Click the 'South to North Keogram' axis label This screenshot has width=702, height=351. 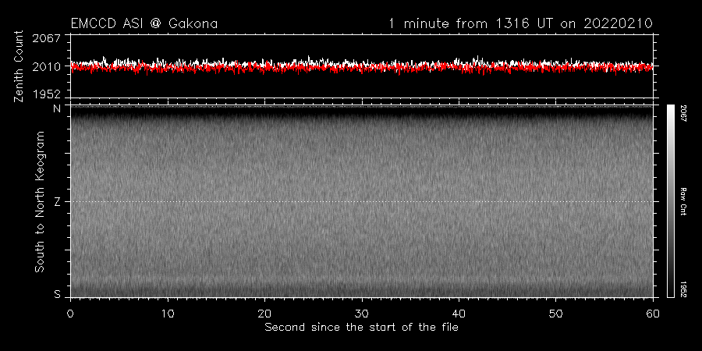click(x=40, y=201)
